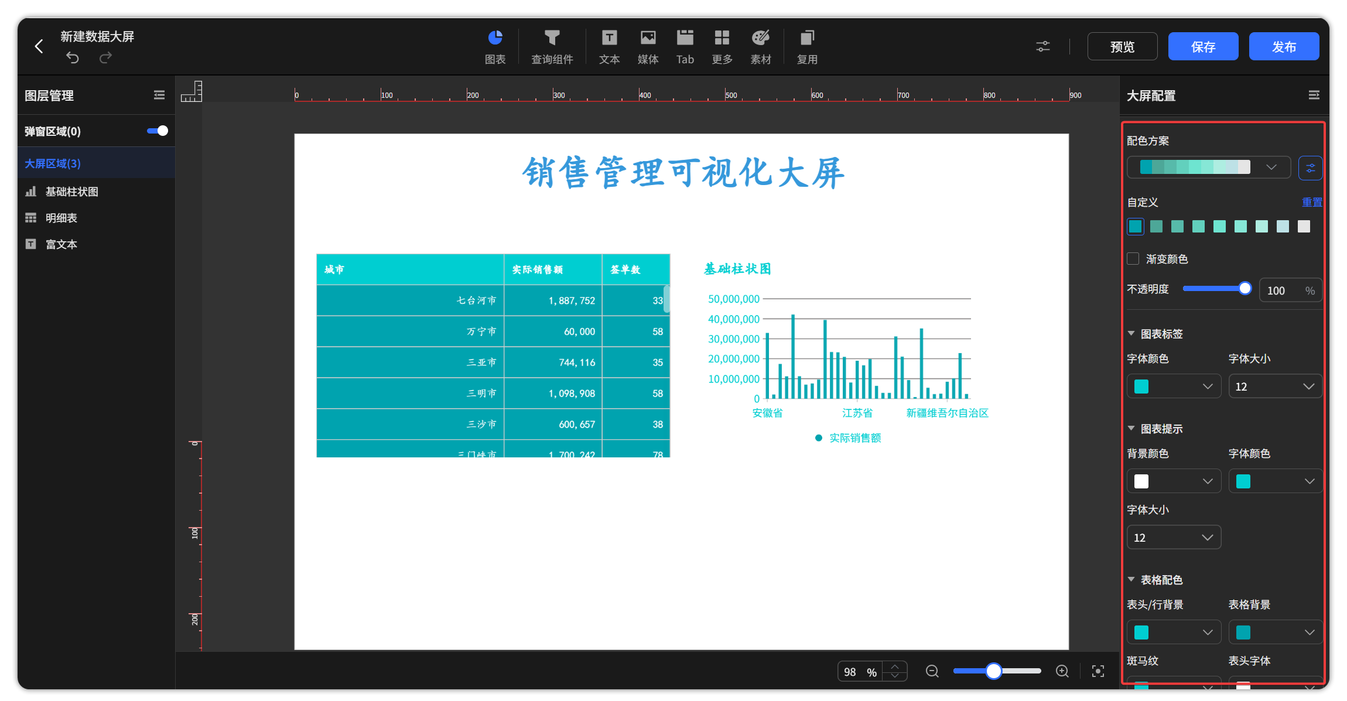The image size is (1347, 701).
Task: Open 图表提示 背景颜色 dropdown
Action: pyautogui.click(x=1174, y=481)
